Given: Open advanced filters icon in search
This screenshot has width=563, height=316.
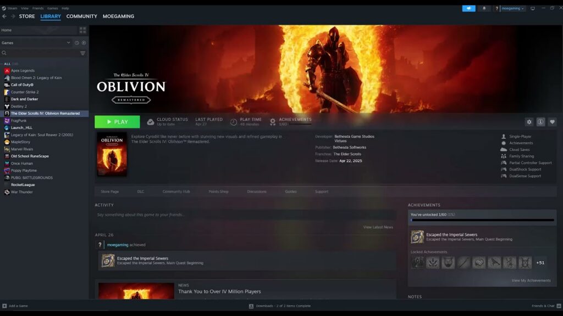Looking at the screenshot, I should (x=82, y=53).
